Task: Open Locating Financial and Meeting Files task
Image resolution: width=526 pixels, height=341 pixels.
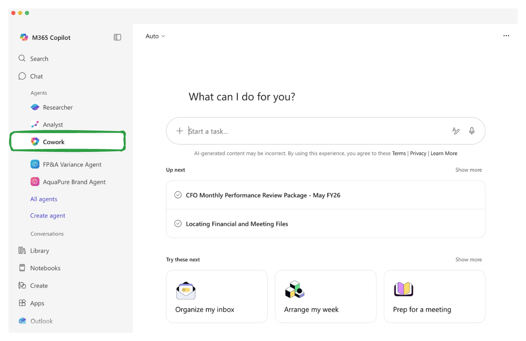Action: [x=326, y=224]
